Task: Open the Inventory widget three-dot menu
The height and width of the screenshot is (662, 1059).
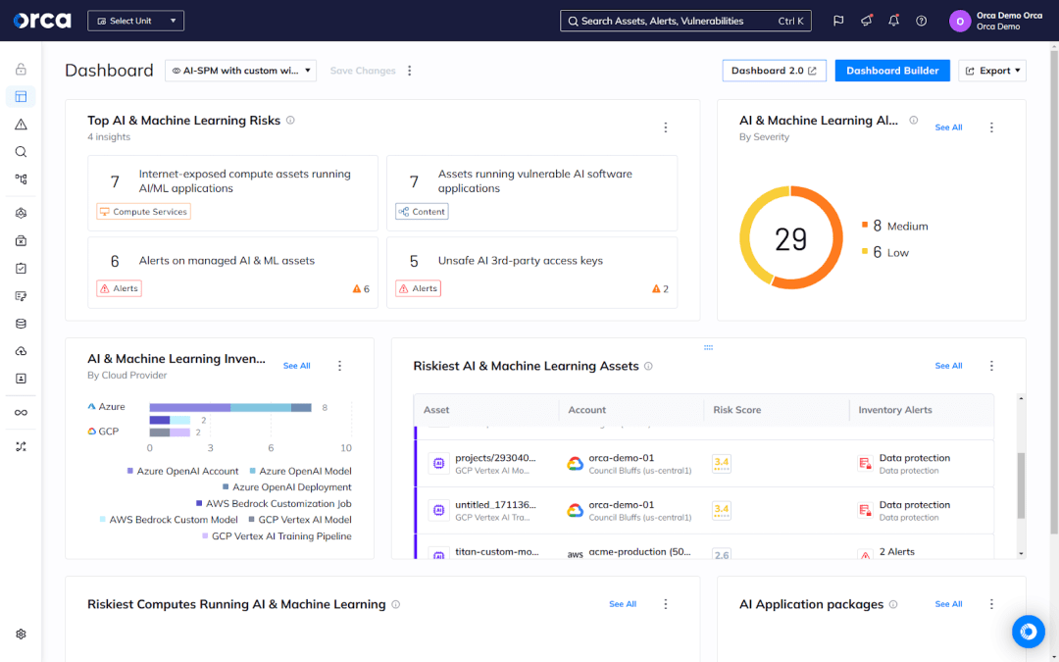Action: point(339,366)
